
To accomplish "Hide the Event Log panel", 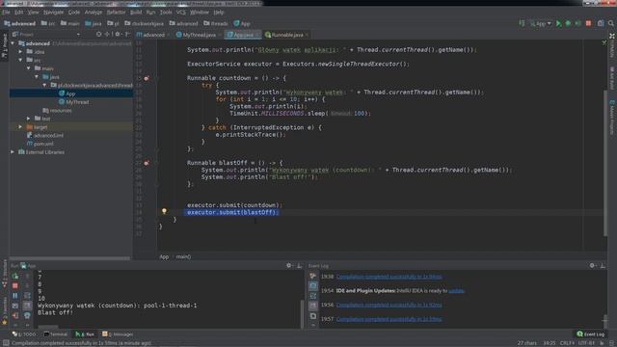I will tap(603, 266).
